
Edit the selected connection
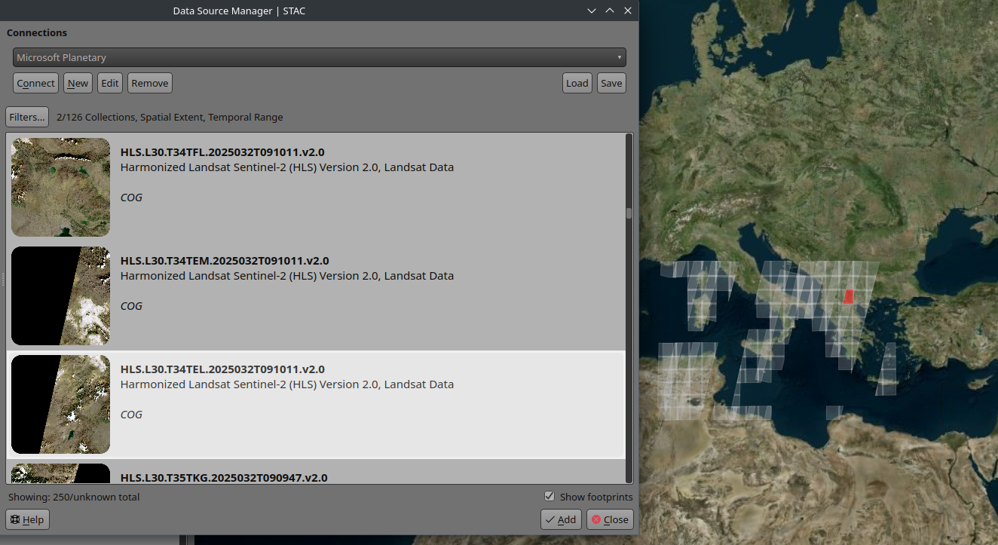coord(110,83)
